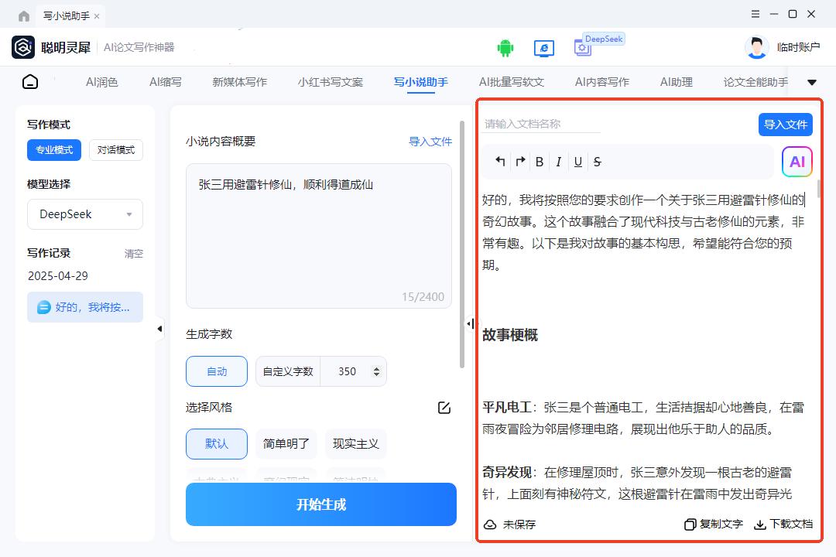Open the gradient AI assistant icon

pos(797,161)
